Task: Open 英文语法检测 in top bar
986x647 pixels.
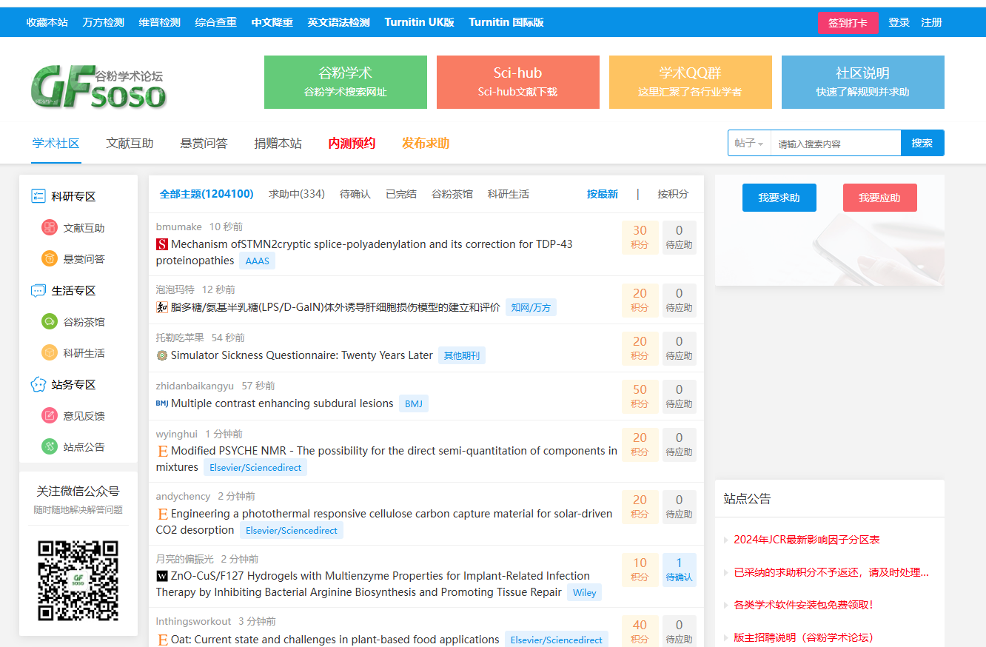Action: (x=339, y=22)
